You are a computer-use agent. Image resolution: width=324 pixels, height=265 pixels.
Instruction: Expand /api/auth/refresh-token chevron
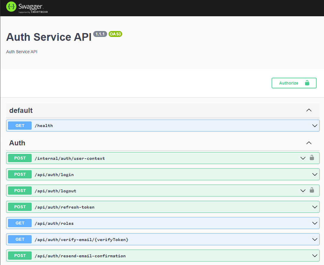pos(315,207)
